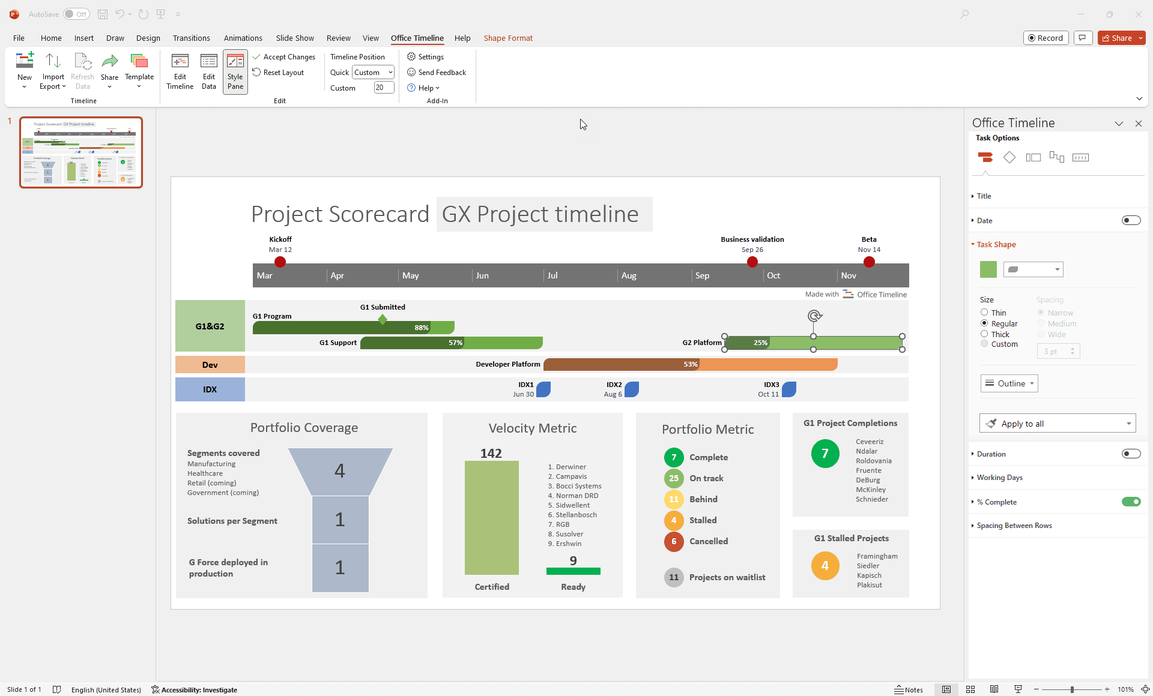Open the task shape dropdown

tap(1033, 269)
